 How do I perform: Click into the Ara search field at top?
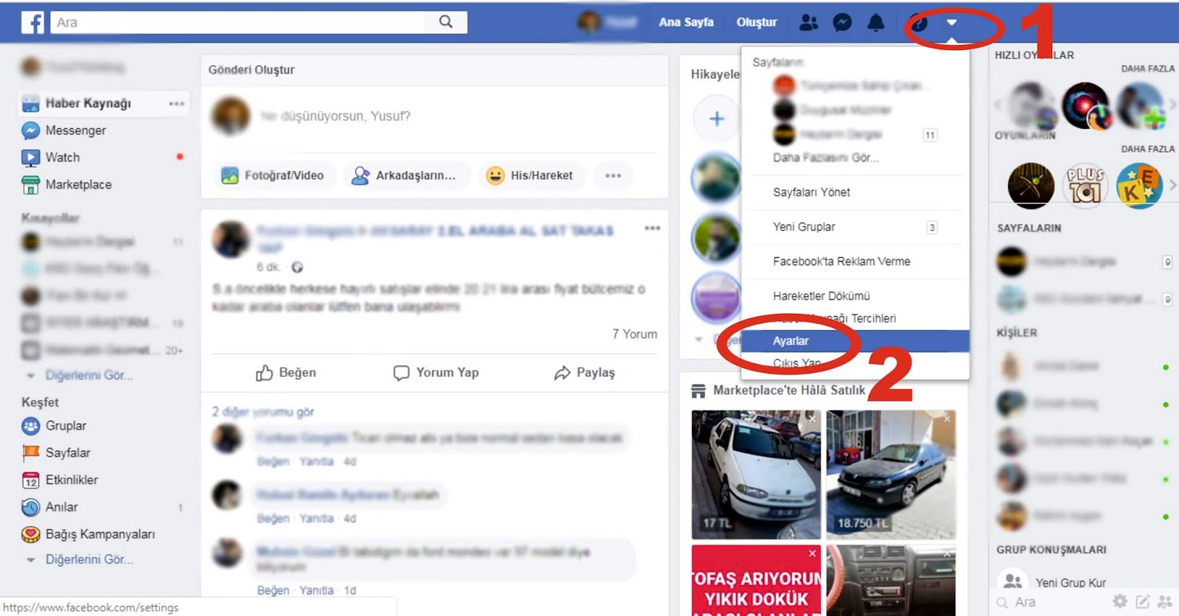pyautogui.click(x=238, y=22)
